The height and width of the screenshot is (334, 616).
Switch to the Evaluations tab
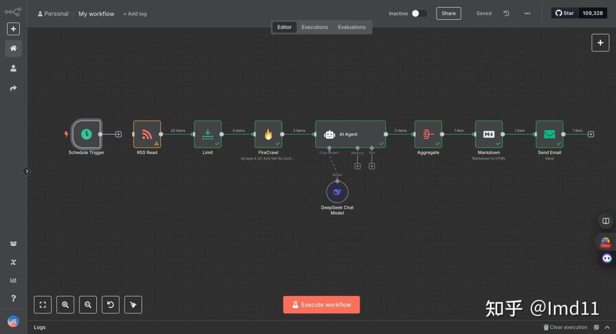[351, 27]
